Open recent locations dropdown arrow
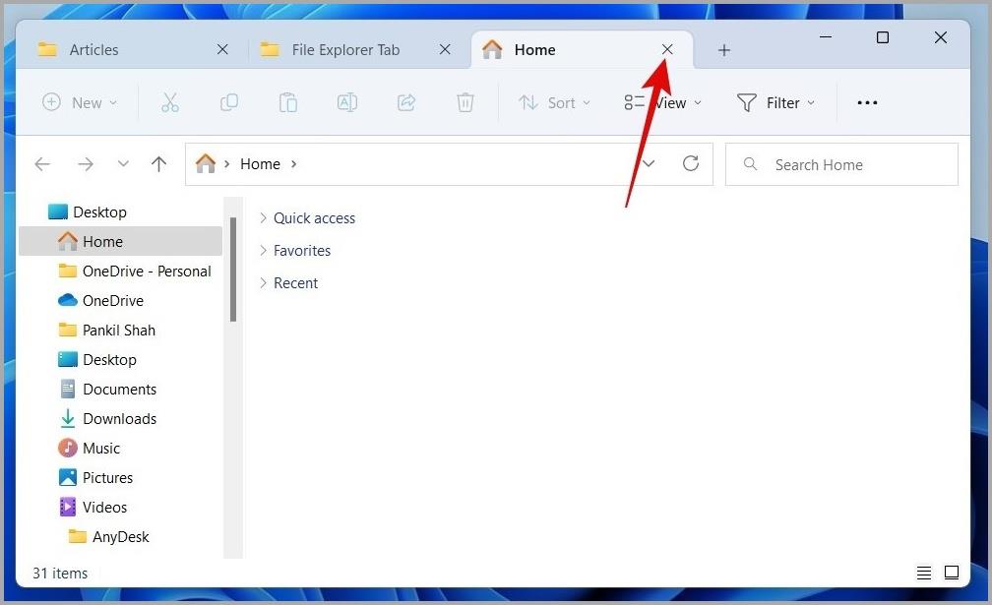The width and height of the screenshot is (992, 605). coord(123,164)
